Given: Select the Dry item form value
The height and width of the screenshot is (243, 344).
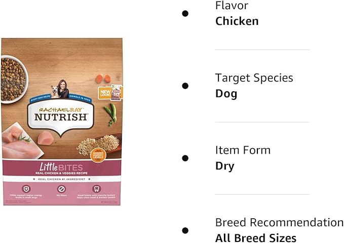Looking at the screenshot, I should tap(225, 166).
